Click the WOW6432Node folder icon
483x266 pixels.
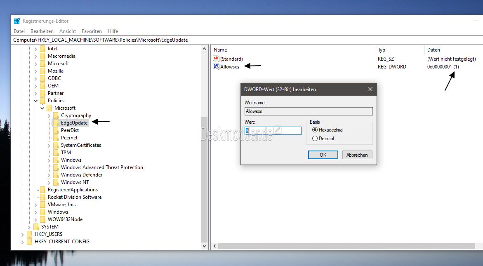(x=42, y=219)
